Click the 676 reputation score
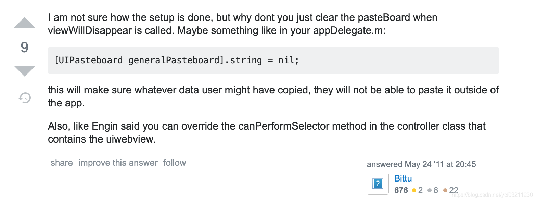The image size is (536, 201). pyautogui.click(x=401, y=190)
